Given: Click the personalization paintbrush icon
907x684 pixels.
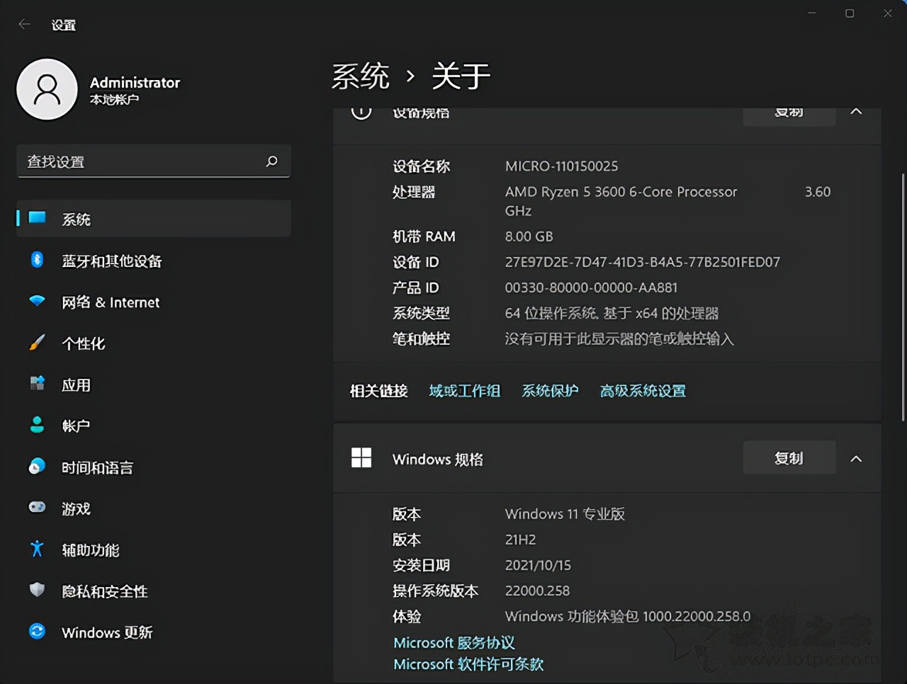Looking at the screenshot, I should coord(37,343).
